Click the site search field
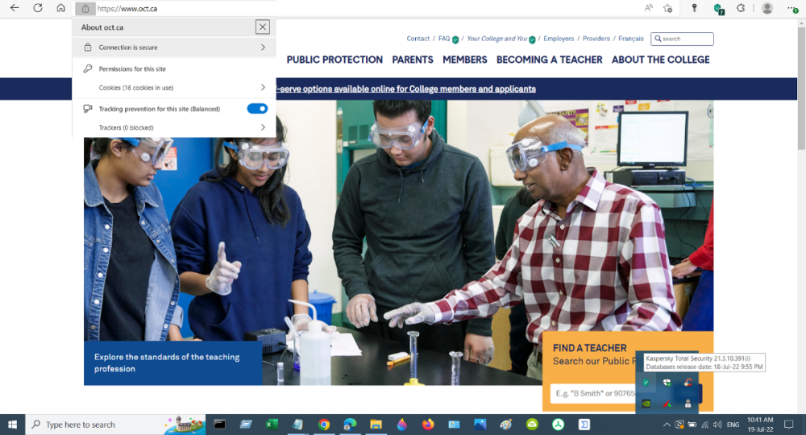Viewport: 806px width, 435px height. (x=682, y=39)
